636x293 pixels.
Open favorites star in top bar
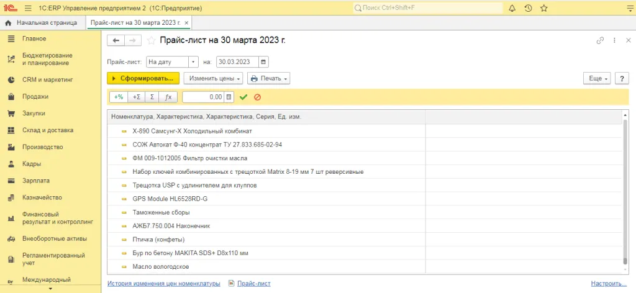tap(544, 9)
